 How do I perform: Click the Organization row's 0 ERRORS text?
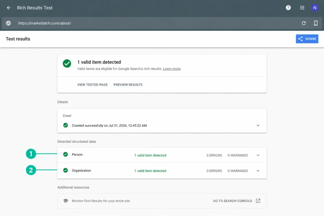[214, 171]
